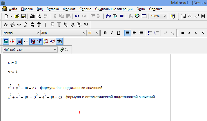Open the Calculator toolbar palette
This screenshot has width=207, height=121.
[6, 41]
